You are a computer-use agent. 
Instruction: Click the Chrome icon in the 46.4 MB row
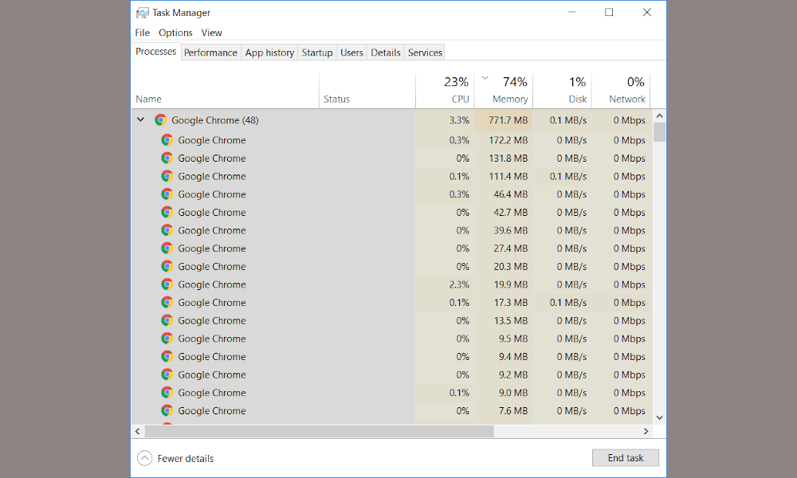click(167, 194)
